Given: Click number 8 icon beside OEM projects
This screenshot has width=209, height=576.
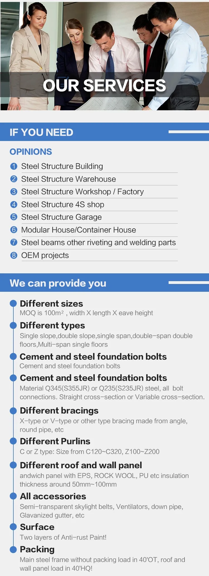Looking at the screenshot, I should pos(14,255).
